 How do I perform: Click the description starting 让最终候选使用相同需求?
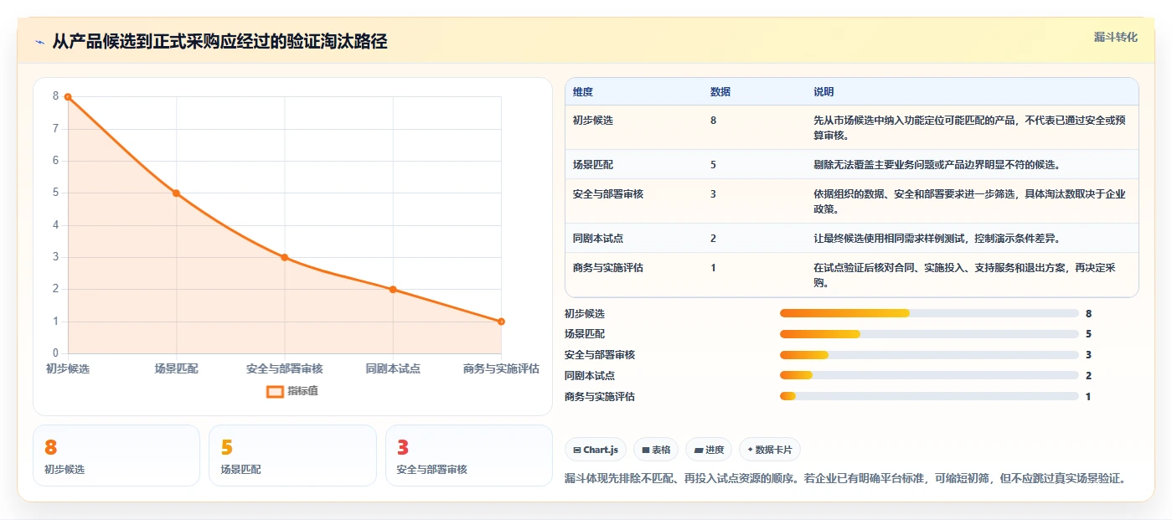[937, 239]
